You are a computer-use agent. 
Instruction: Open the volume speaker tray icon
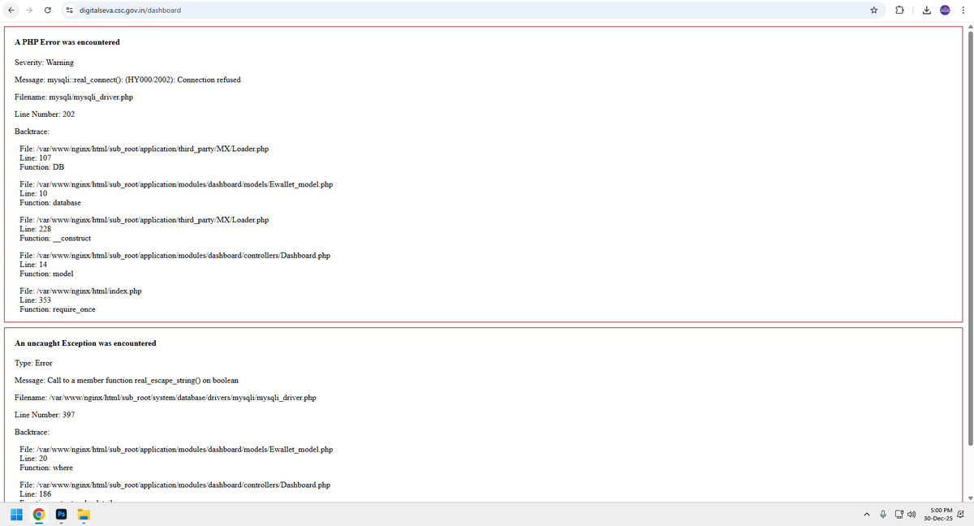[912, 515]
